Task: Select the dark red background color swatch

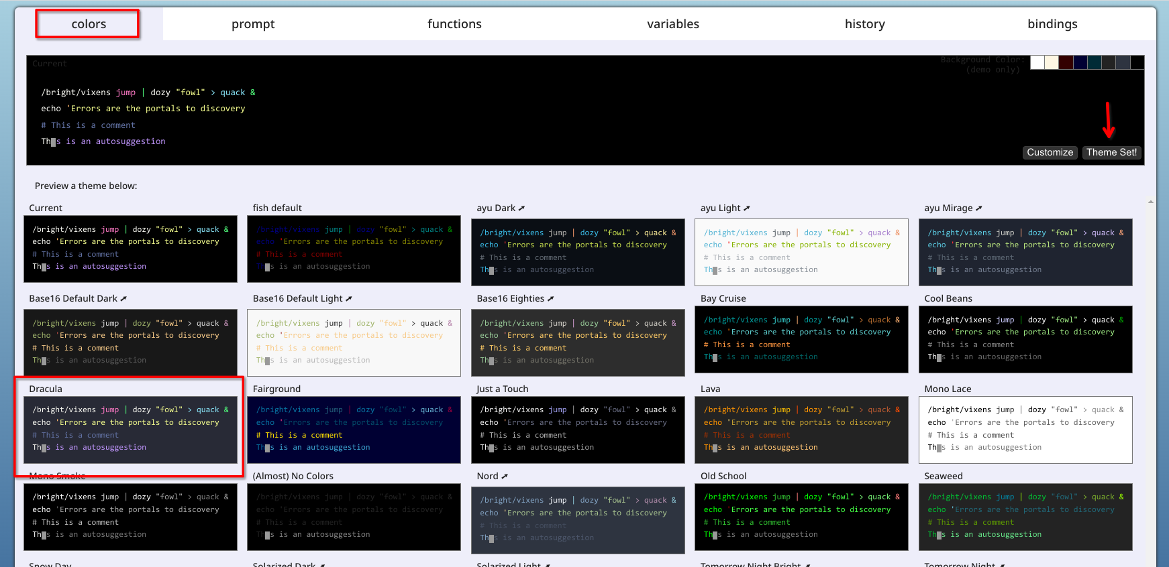Action: (1066, 62)
